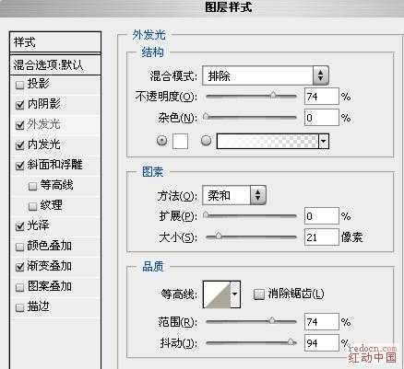404x369 pixels.
Task: Click the 抖动 jitter slider handle
Action: (291, 341)
